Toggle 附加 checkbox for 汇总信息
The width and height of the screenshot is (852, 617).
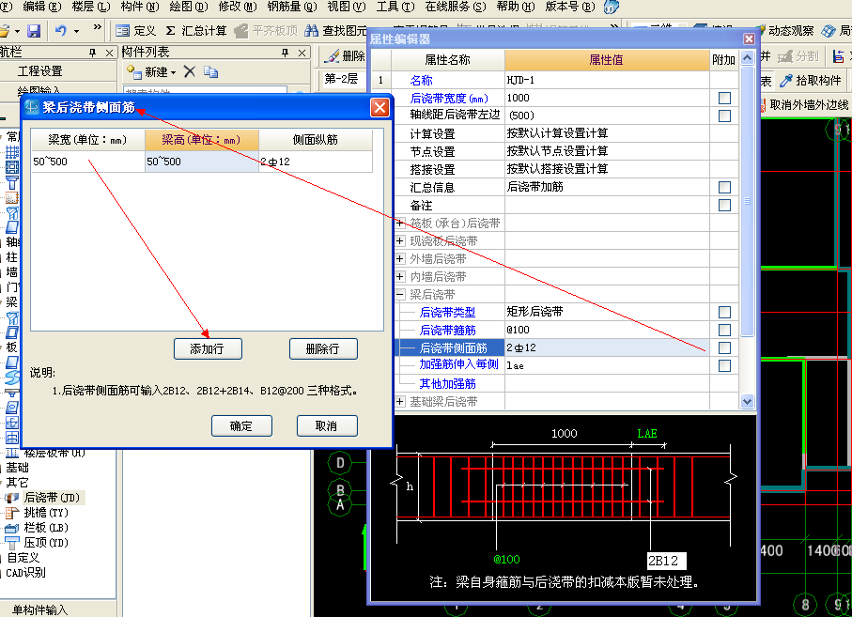[724, 188]
